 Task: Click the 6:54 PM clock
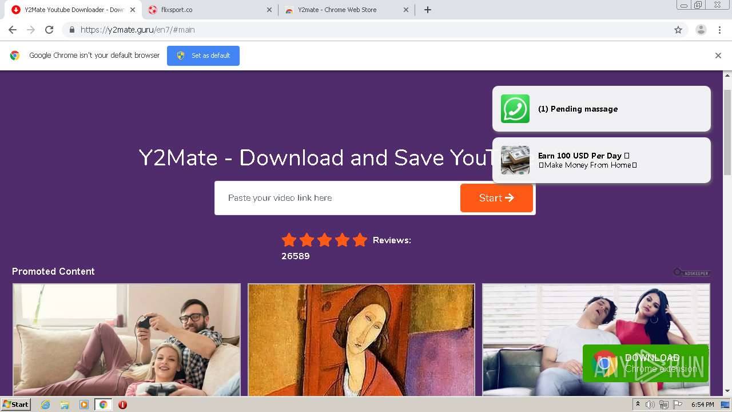point(703,405)
